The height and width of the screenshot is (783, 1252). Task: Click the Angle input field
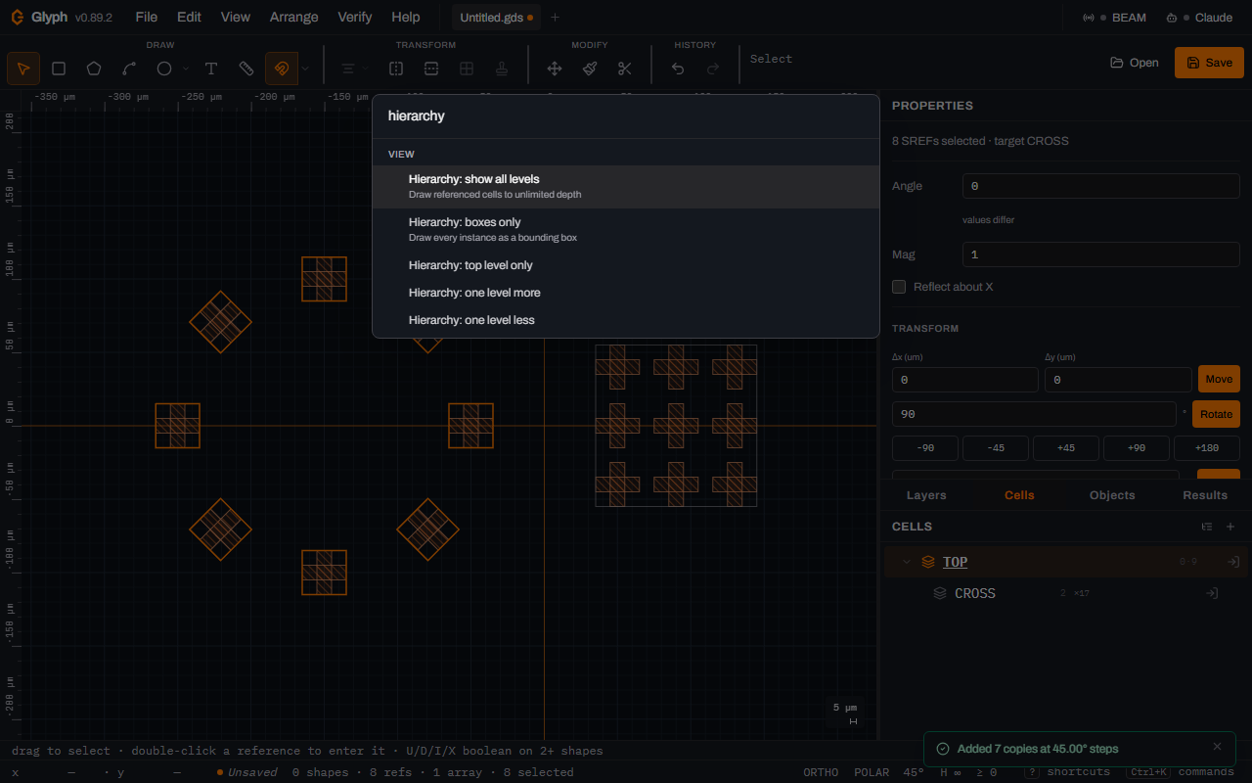point(1101,186)
